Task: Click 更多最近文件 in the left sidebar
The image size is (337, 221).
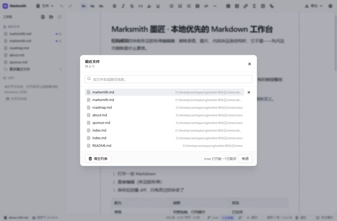Action: click(33, 69)
